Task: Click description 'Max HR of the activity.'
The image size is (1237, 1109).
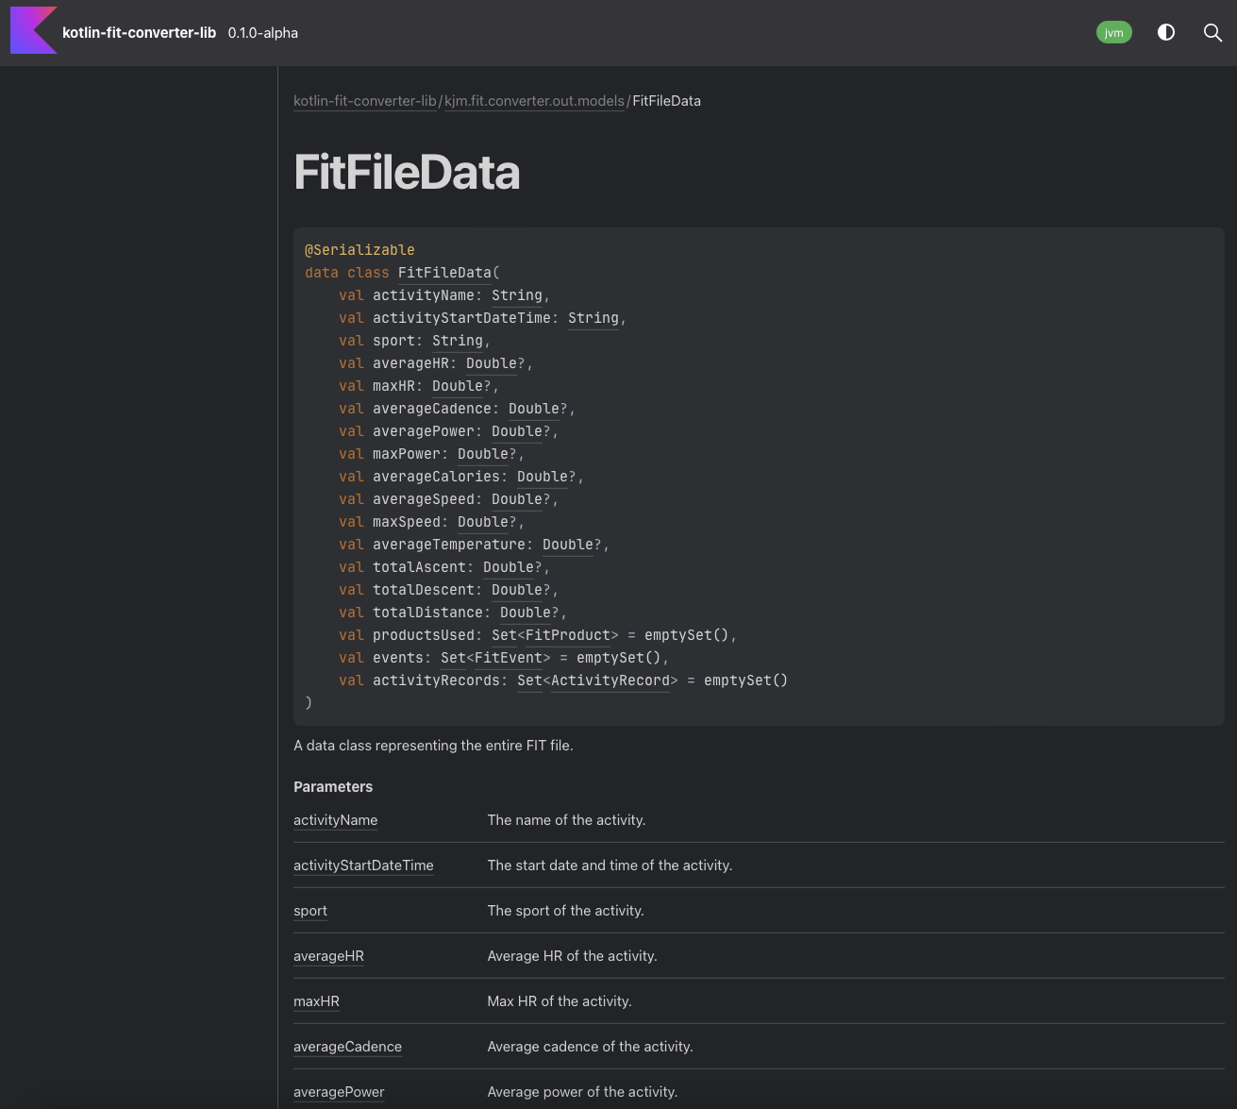Action: (560, 1001)
